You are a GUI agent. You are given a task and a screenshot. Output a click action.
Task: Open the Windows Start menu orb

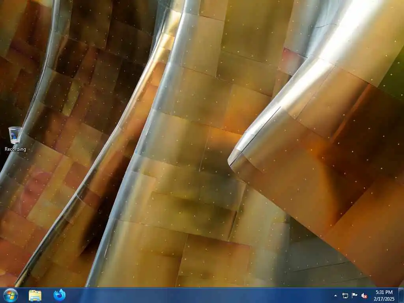(x=11, y=295)
